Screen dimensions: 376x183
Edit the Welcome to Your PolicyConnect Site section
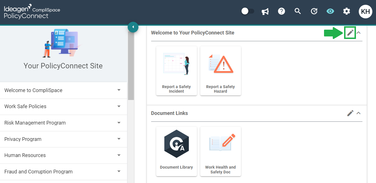[350, 33]
